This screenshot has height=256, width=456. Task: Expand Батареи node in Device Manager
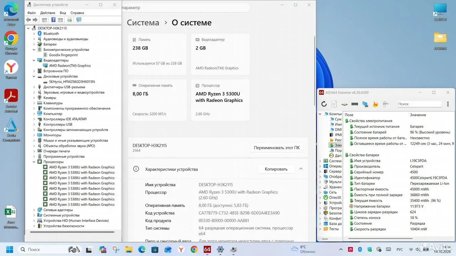pos(34,44)
